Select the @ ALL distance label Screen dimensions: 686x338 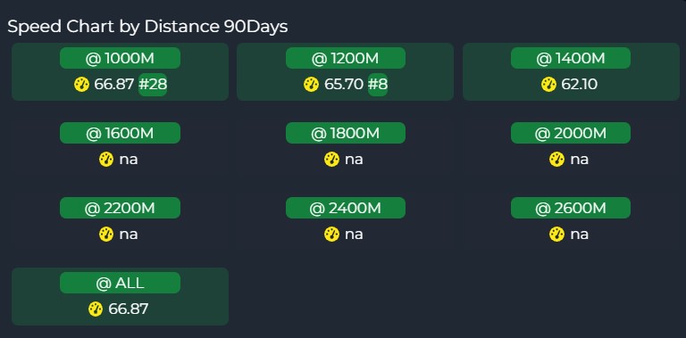click(120, 283)
